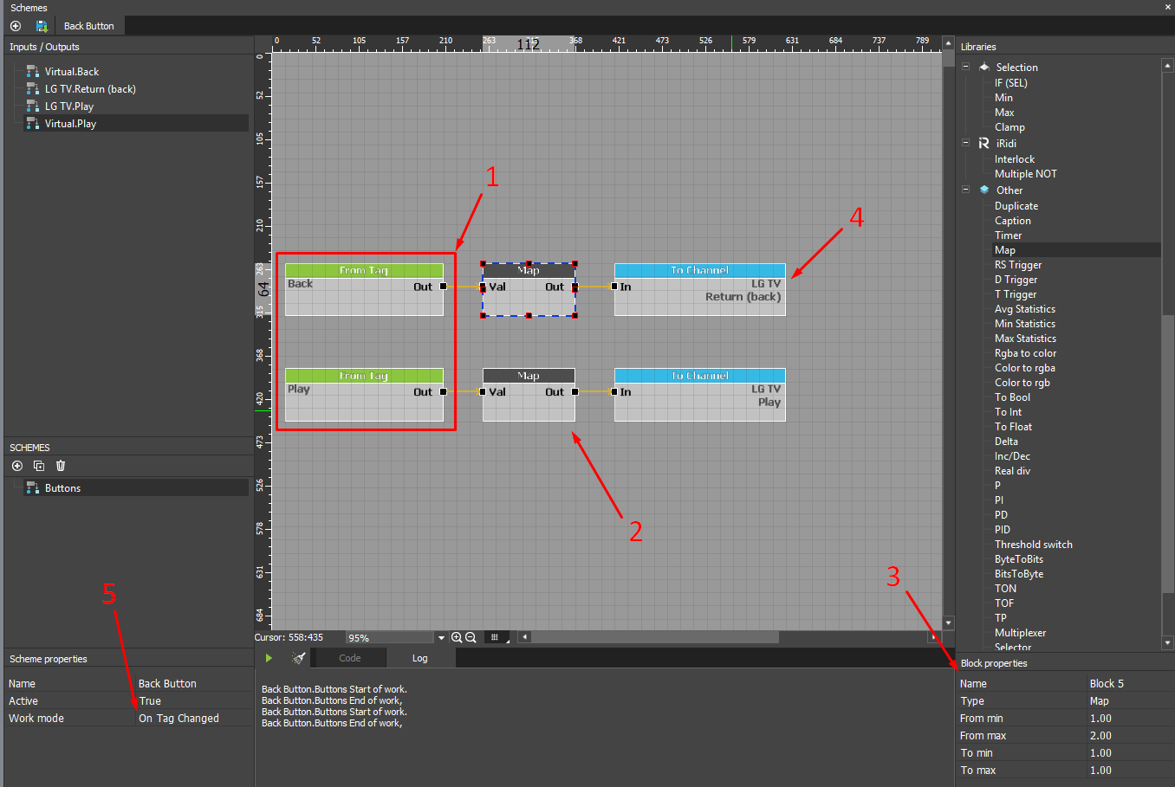This screenshot has width=1175, height=787.
Task: Zoom out on the canvas
Action: pos(471,637)
